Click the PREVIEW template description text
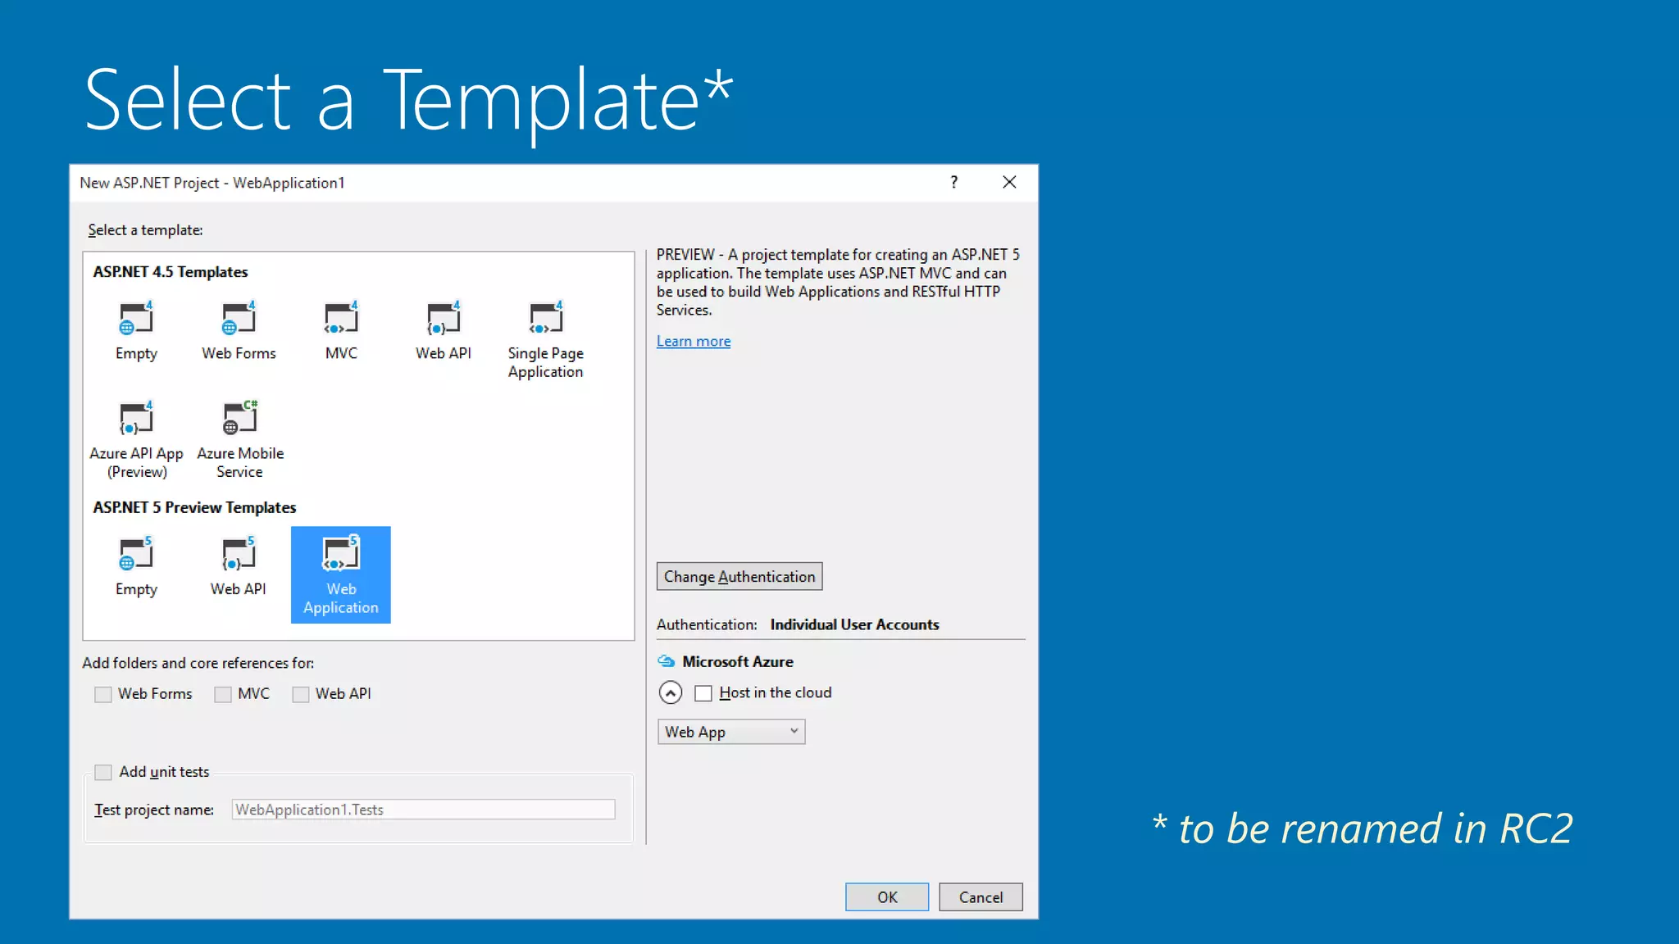 tap(838, 282)
